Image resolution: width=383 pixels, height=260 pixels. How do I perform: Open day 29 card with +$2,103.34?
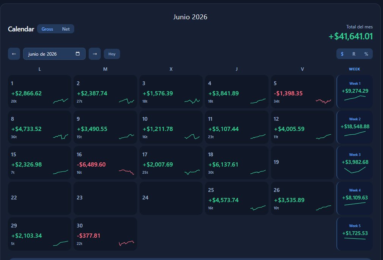(39, 234)
